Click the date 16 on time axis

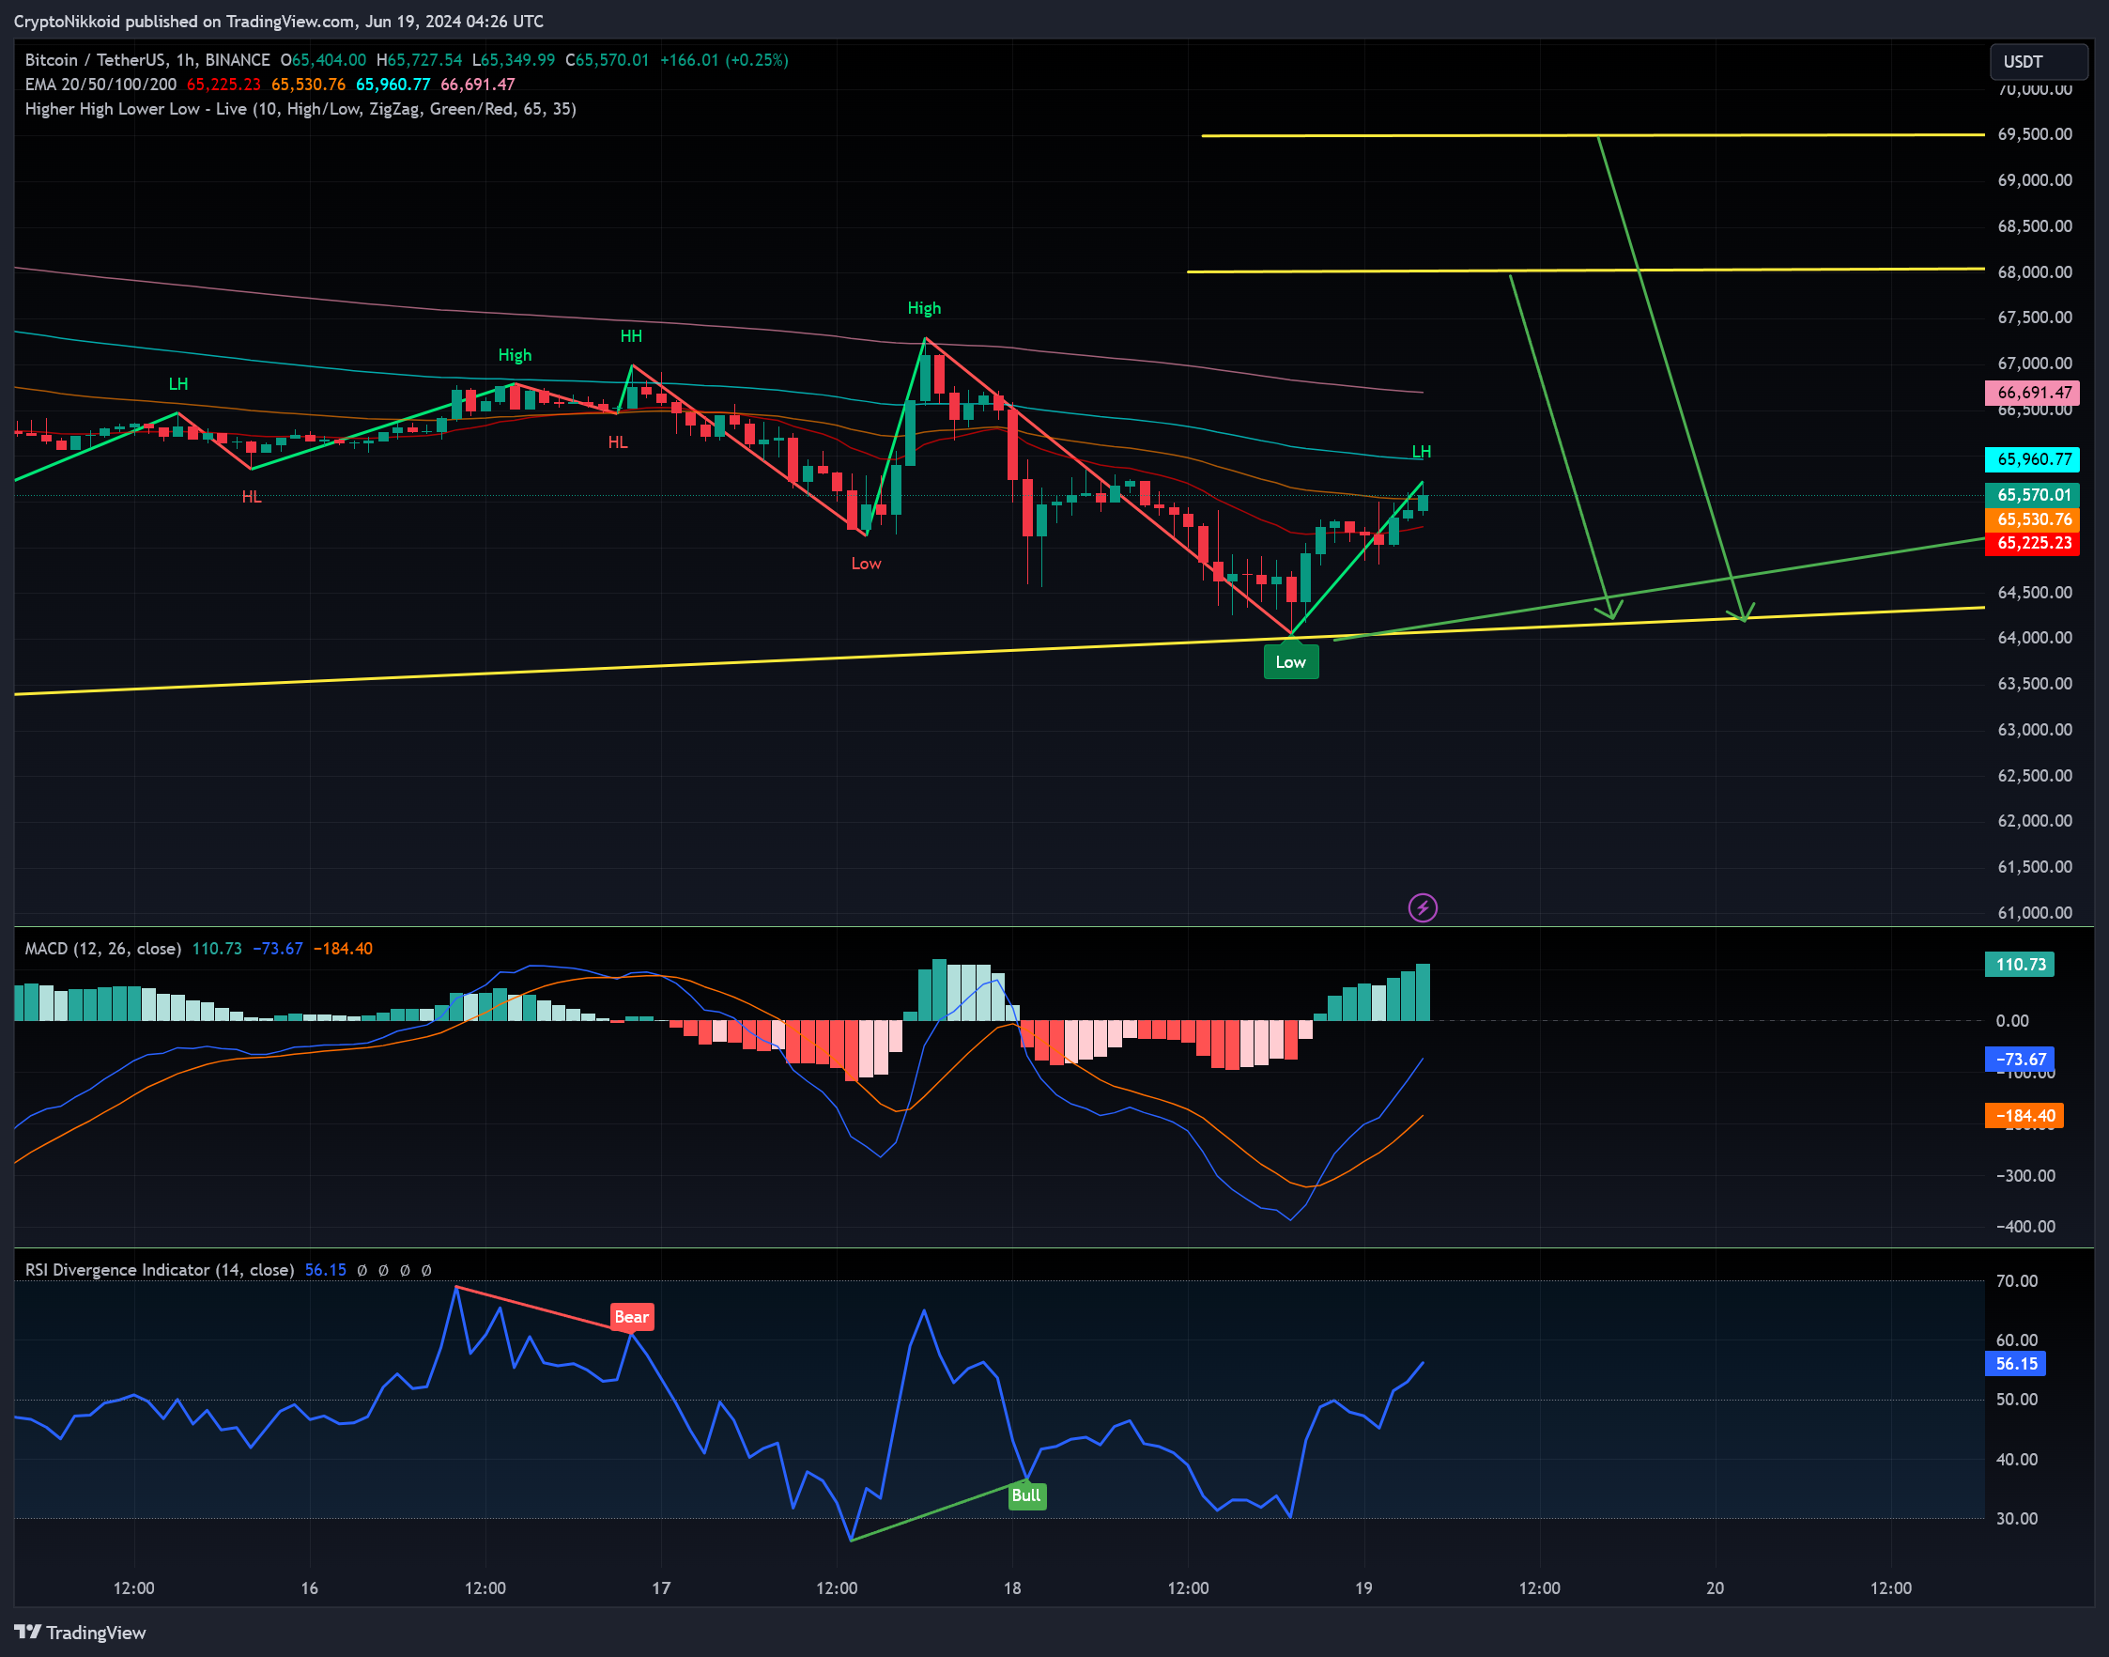[309, 1588]
